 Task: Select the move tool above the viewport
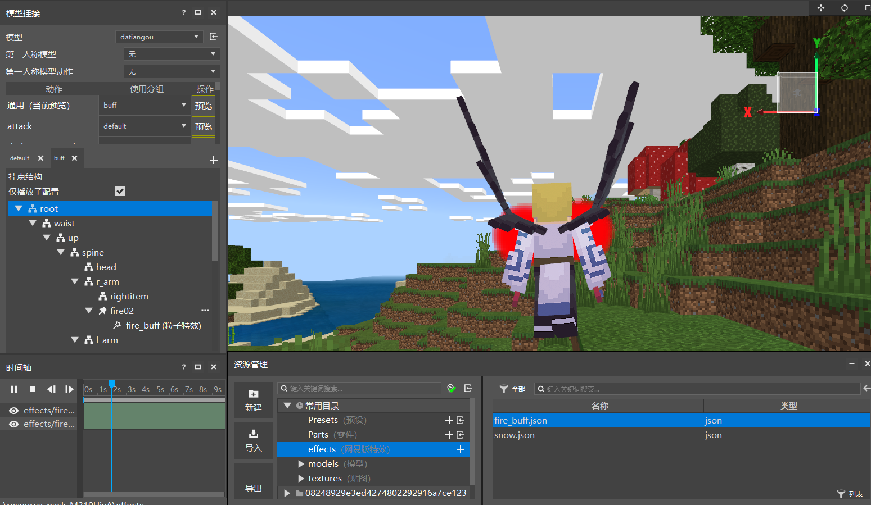point(821,8)
